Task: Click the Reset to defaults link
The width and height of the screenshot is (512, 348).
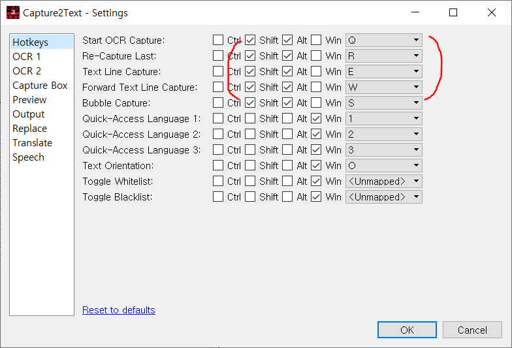Action: tap(119, 309)
